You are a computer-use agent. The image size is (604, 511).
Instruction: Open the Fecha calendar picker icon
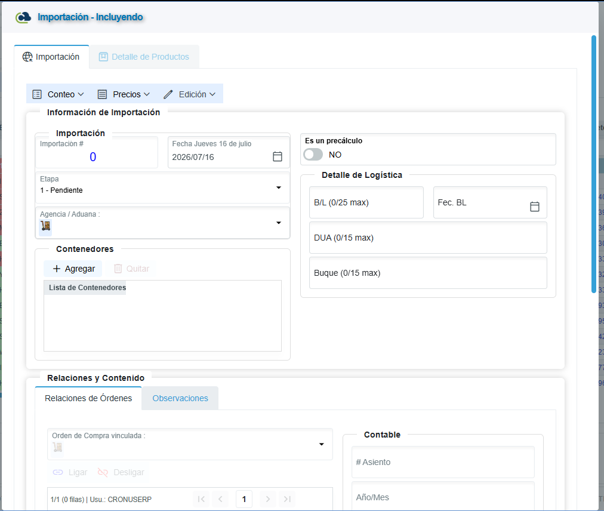click(278, 156)
